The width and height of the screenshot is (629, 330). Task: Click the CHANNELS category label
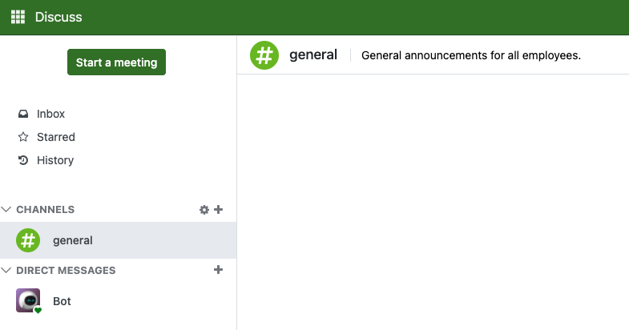pos(45,209)
